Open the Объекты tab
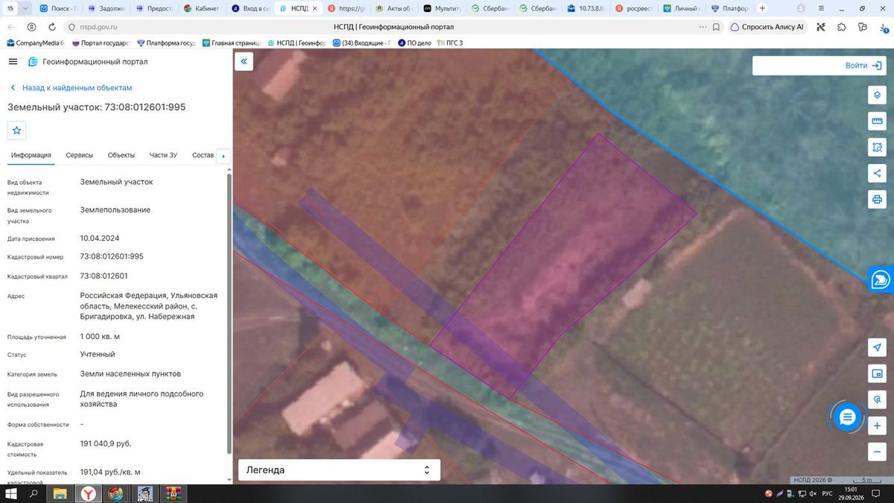The height and width of the screenshot is (503, 894). pos(121,155)
